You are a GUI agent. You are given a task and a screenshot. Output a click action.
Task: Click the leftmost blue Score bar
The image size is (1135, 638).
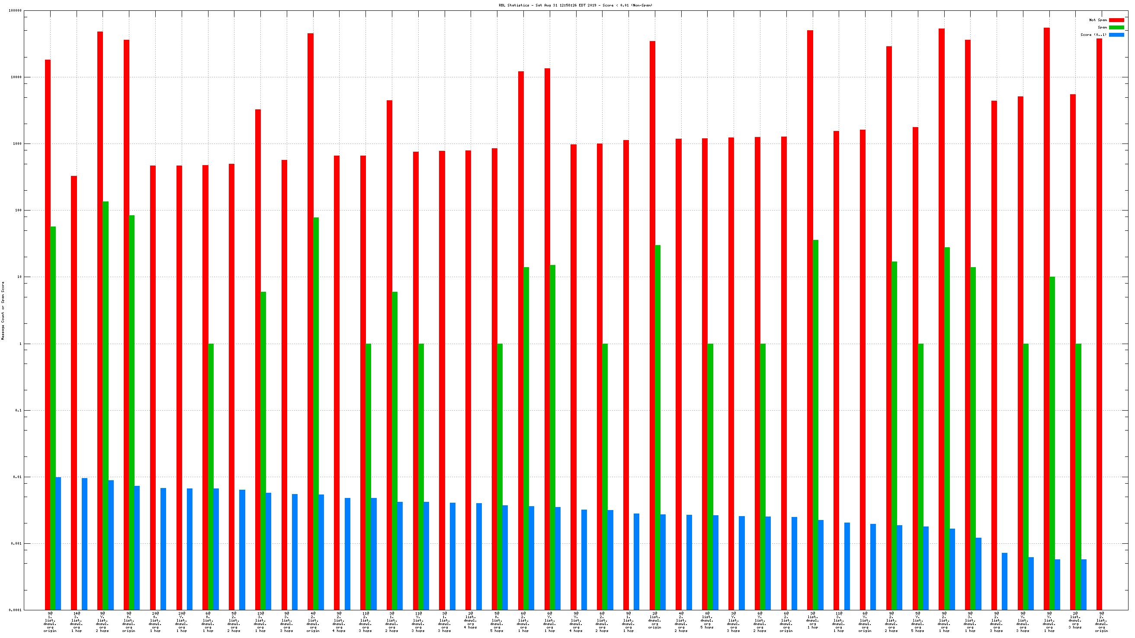(58, 543)
